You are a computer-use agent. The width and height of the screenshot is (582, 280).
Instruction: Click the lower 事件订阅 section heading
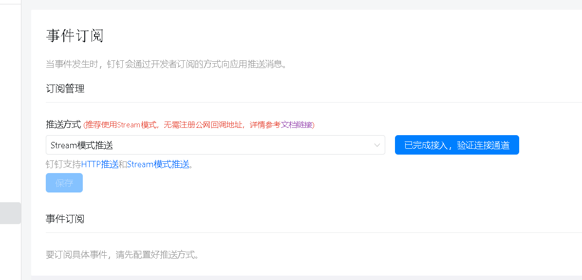point(65,219)
